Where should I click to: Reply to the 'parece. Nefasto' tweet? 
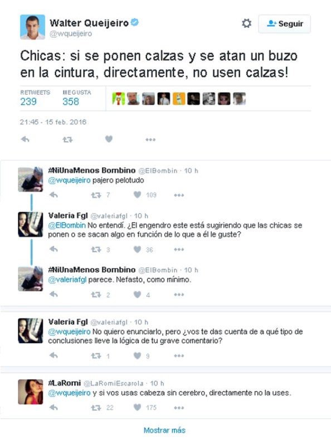click(x=53, y=294)
